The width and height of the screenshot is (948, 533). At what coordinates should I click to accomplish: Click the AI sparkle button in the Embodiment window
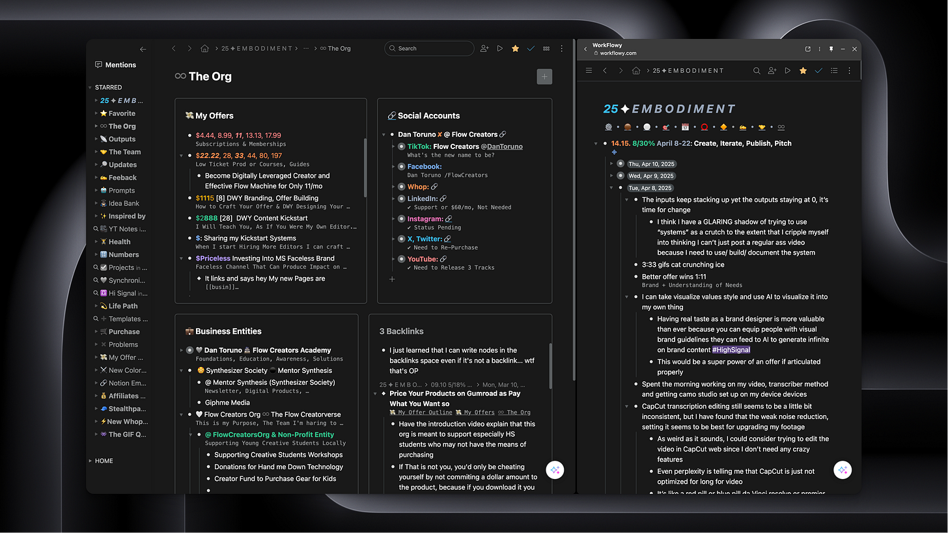coord(843,470)
